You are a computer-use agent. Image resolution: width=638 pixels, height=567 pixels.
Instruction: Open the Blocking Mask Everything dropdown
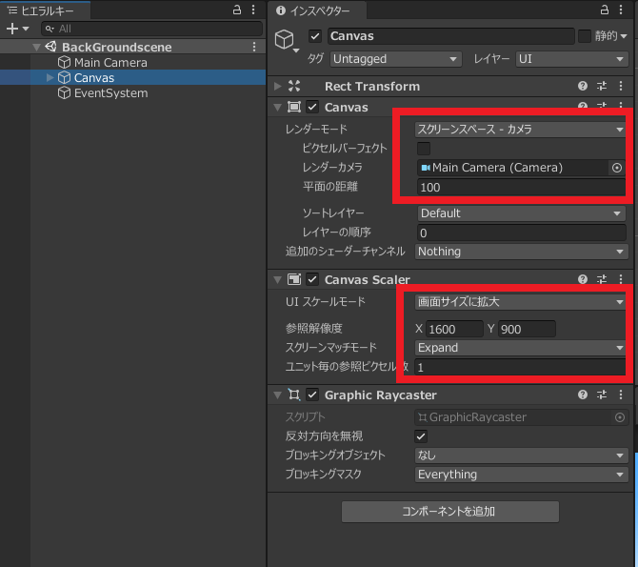point(521,475)
